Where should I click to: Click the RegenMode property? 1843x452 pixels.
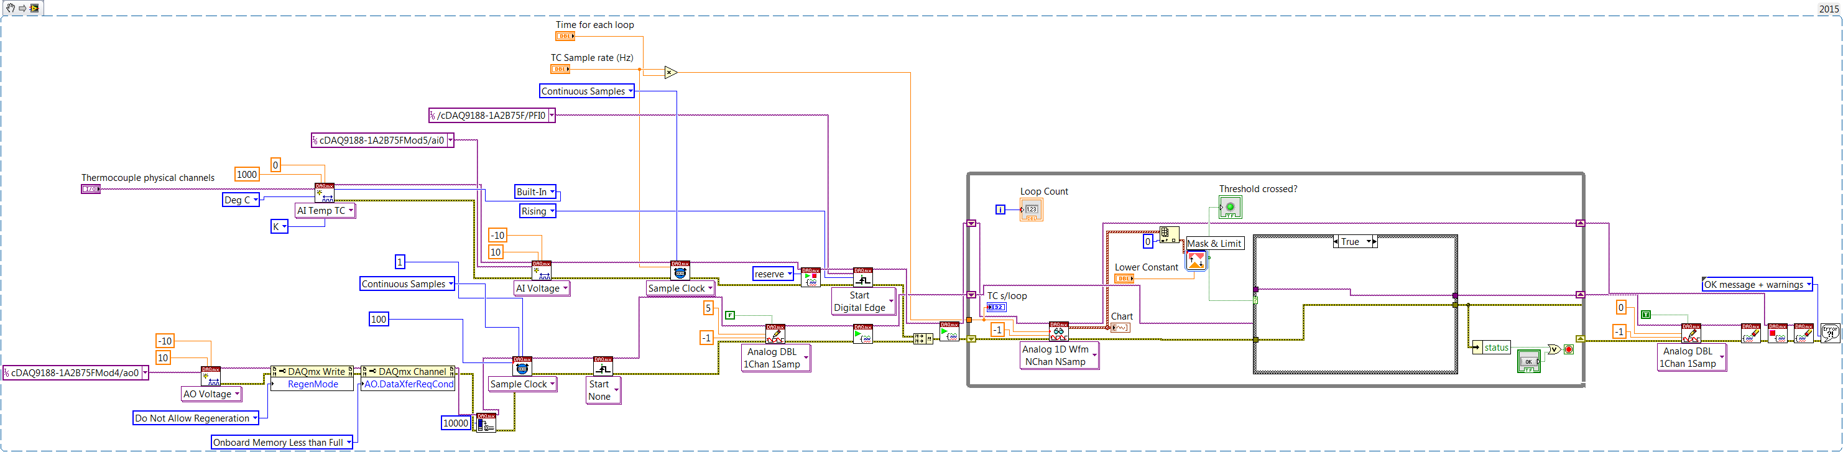(313, 384)
